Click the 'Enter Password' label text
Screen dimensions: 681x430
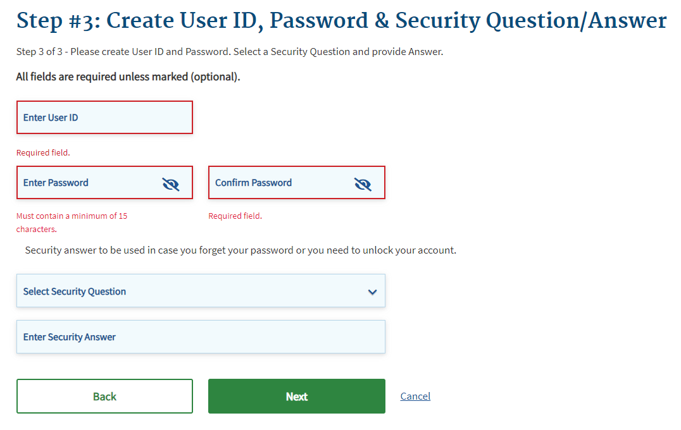[56, 183]
